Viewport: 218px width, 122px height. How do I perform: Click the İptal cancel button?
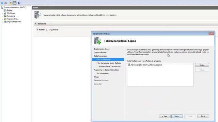click(x=203, y=117)
